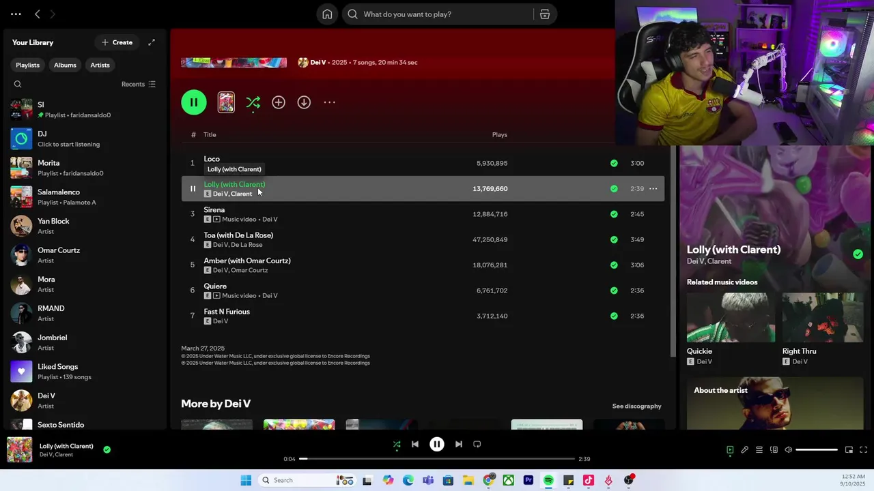Show lyrics with the microphone icon
The image size is (874, 491).
[x=744, y=449]
